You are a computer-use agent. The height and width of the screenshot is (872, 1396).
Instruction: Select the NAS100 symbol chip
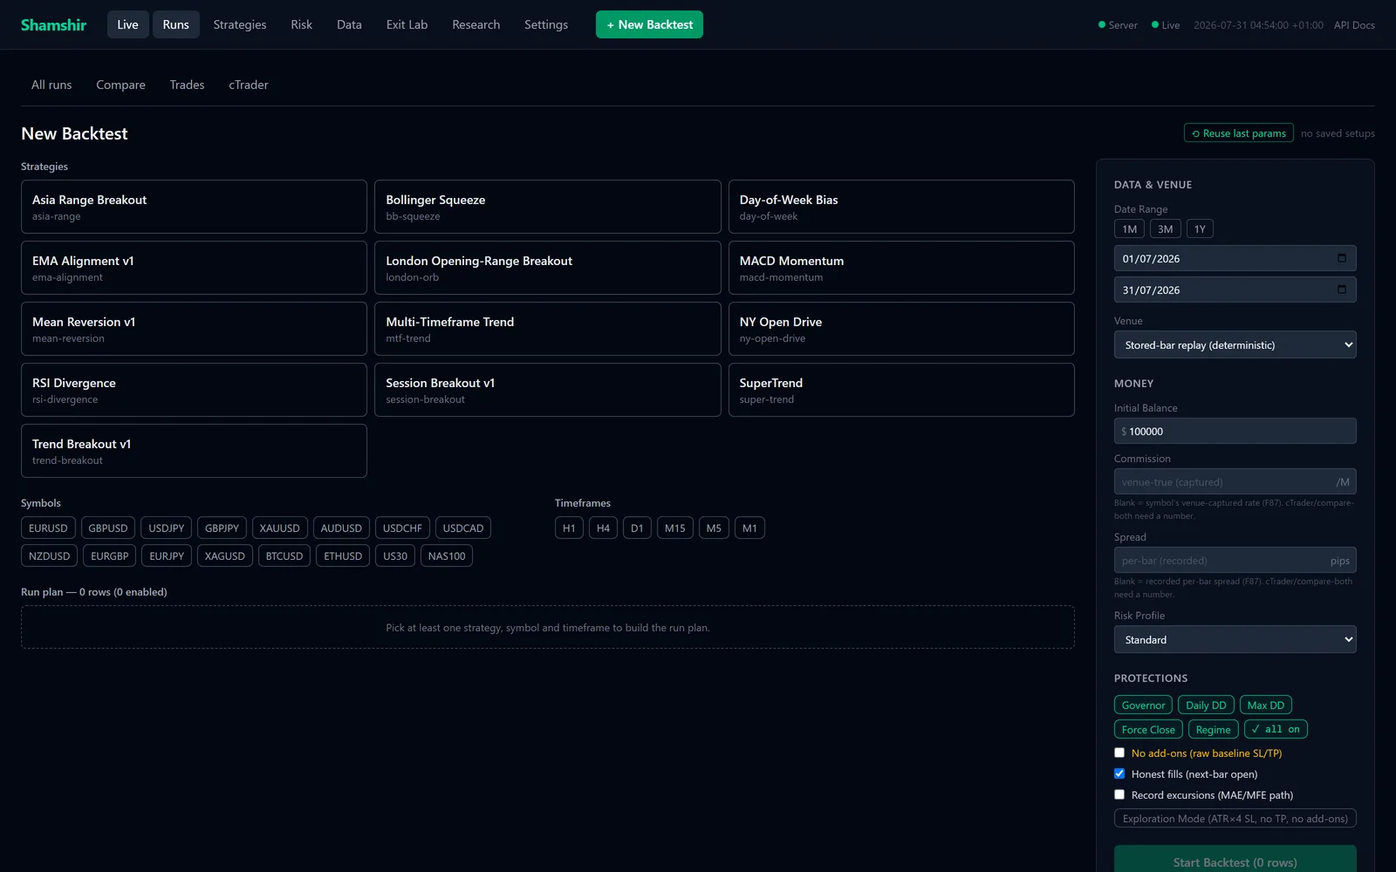click(447, 555)
